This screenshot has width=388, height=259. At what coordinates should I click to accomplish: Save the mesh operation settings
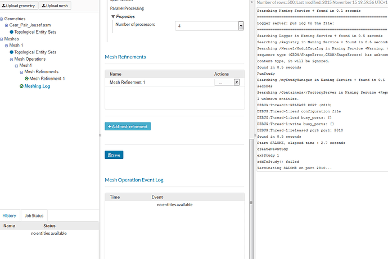coord(114,155)
